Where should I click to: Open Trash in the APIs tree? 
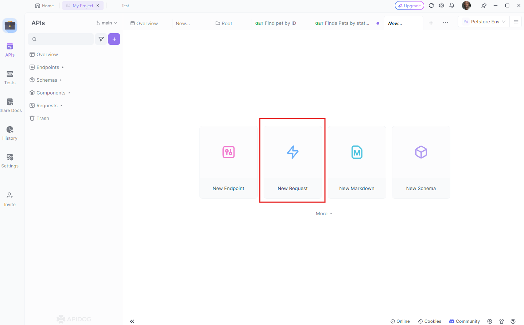pyautogui.click(x=39, y=118)
